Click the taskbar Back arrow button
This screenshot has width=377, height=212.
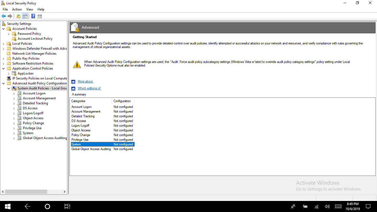coord(27,206)
